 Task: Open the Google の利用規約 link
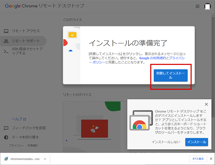click(x=153, y=58)
